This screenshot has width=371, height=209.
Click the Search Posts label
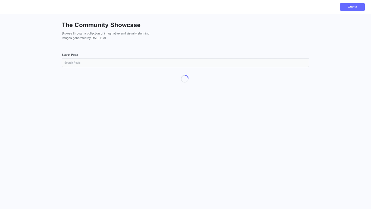click(x=70, y=55)
